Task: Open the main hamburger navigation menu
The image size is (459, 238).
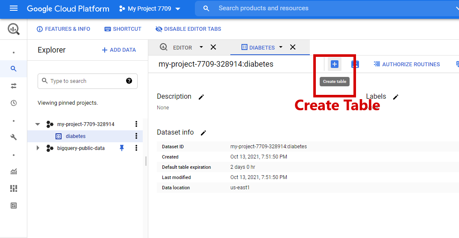Action: pyautogui.click(x=14, y=9)
